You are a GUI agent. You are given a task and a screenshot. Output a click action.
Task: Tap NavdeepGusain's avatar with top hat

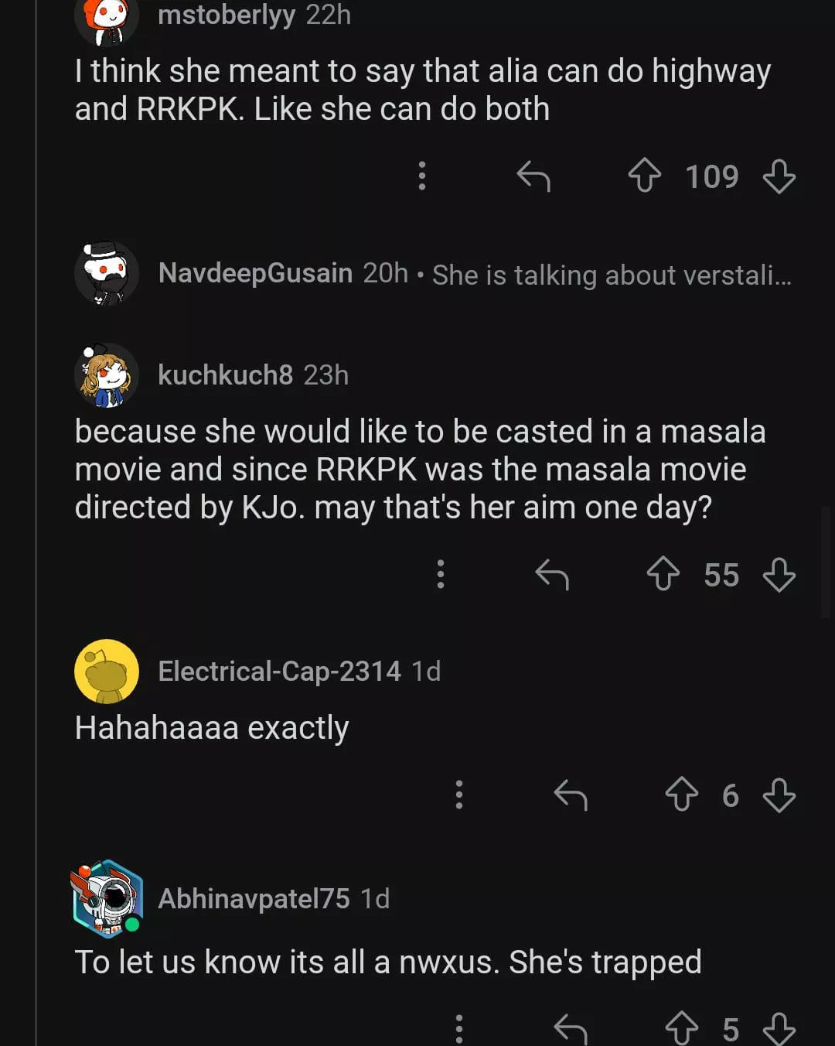tap(107, 273)
